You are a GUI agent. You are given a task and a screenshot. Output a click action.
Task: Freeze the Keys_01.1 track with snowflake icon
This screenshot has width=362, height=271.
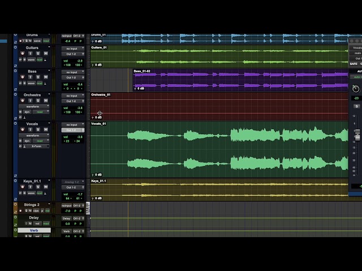(x=24, y=193)
